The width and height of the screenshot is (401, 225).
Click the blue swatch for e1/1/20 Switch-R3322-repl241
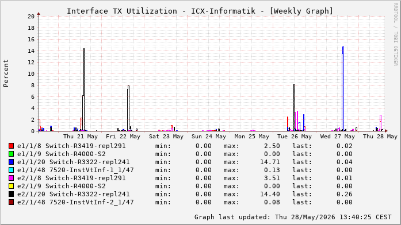pos(11,162)
